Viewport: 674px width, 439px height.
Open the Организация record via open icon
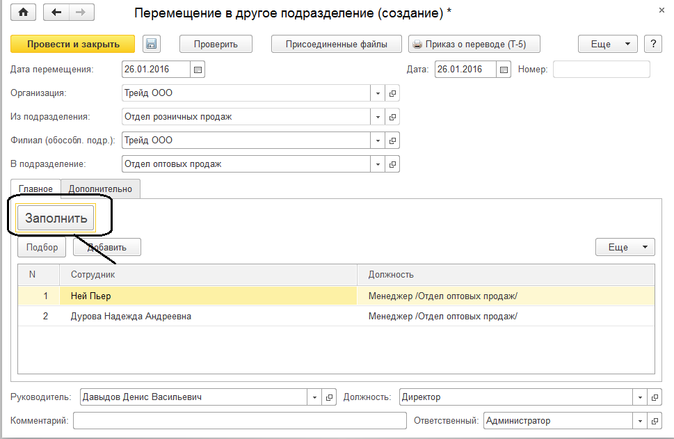[x=392, y=93]
